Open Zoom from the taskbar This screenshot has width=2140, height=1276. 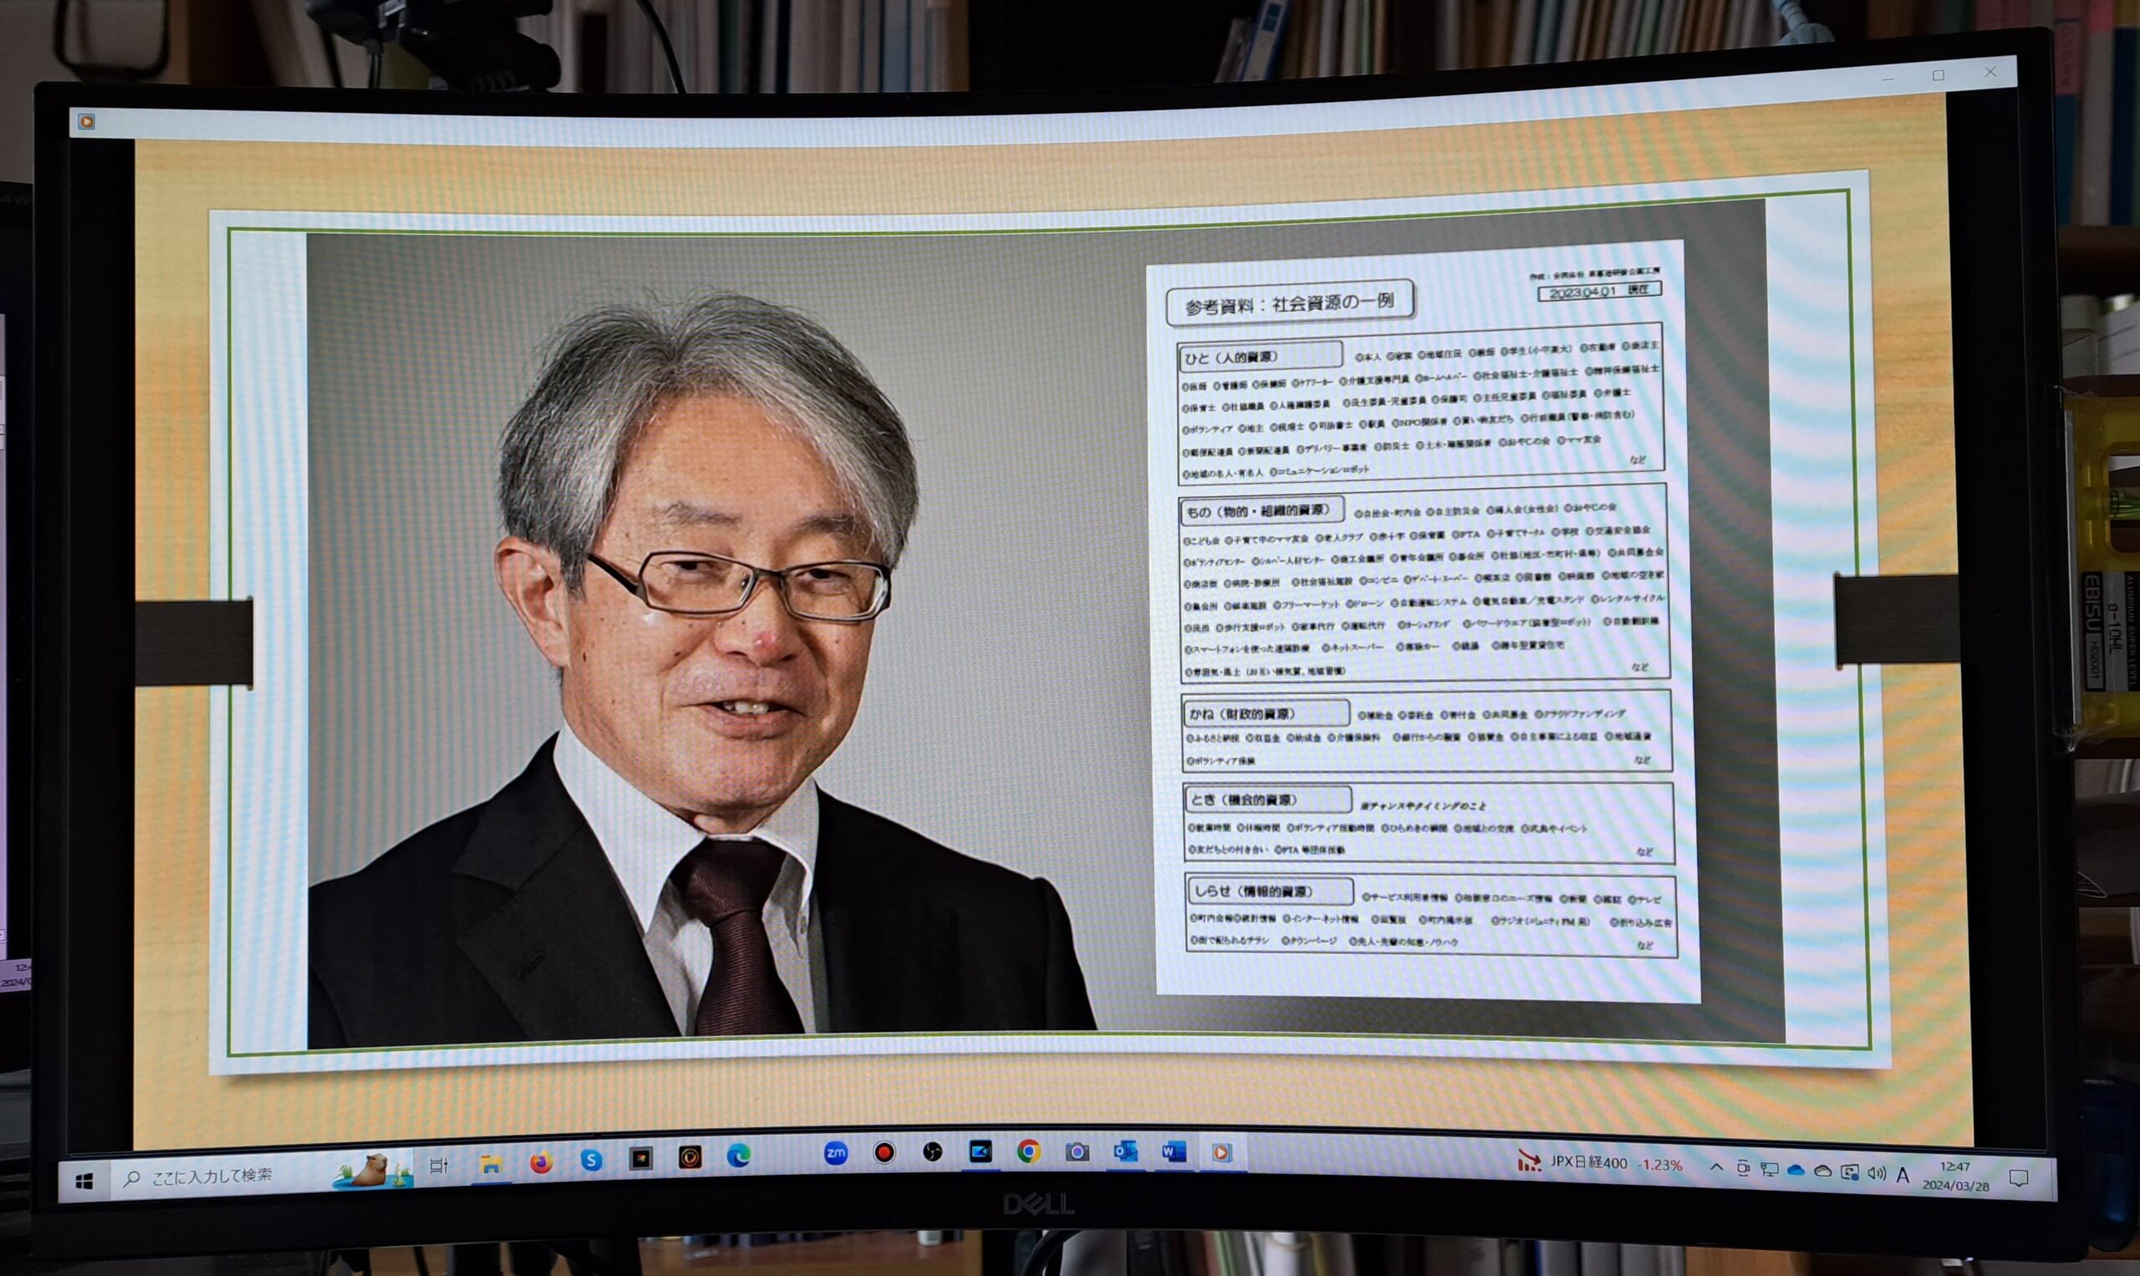(835, 1154)
